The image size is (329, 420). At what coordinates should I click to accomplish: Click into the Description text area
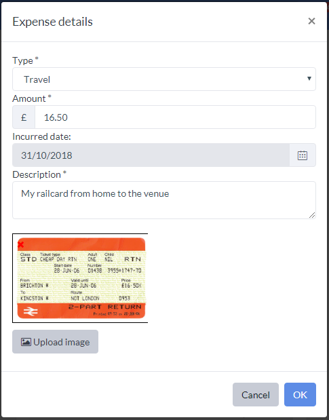coord(164,200)
